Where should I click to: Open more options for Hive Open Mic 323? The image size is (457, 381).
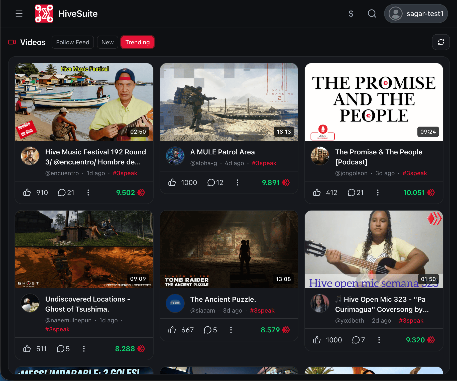tap(379, 340)
